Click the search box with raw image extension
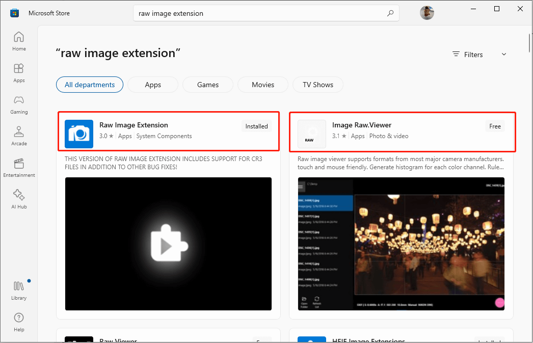Image resolution: width=533 pixels, height=343 pixels. pyautogui.click(x=266, y=13)
